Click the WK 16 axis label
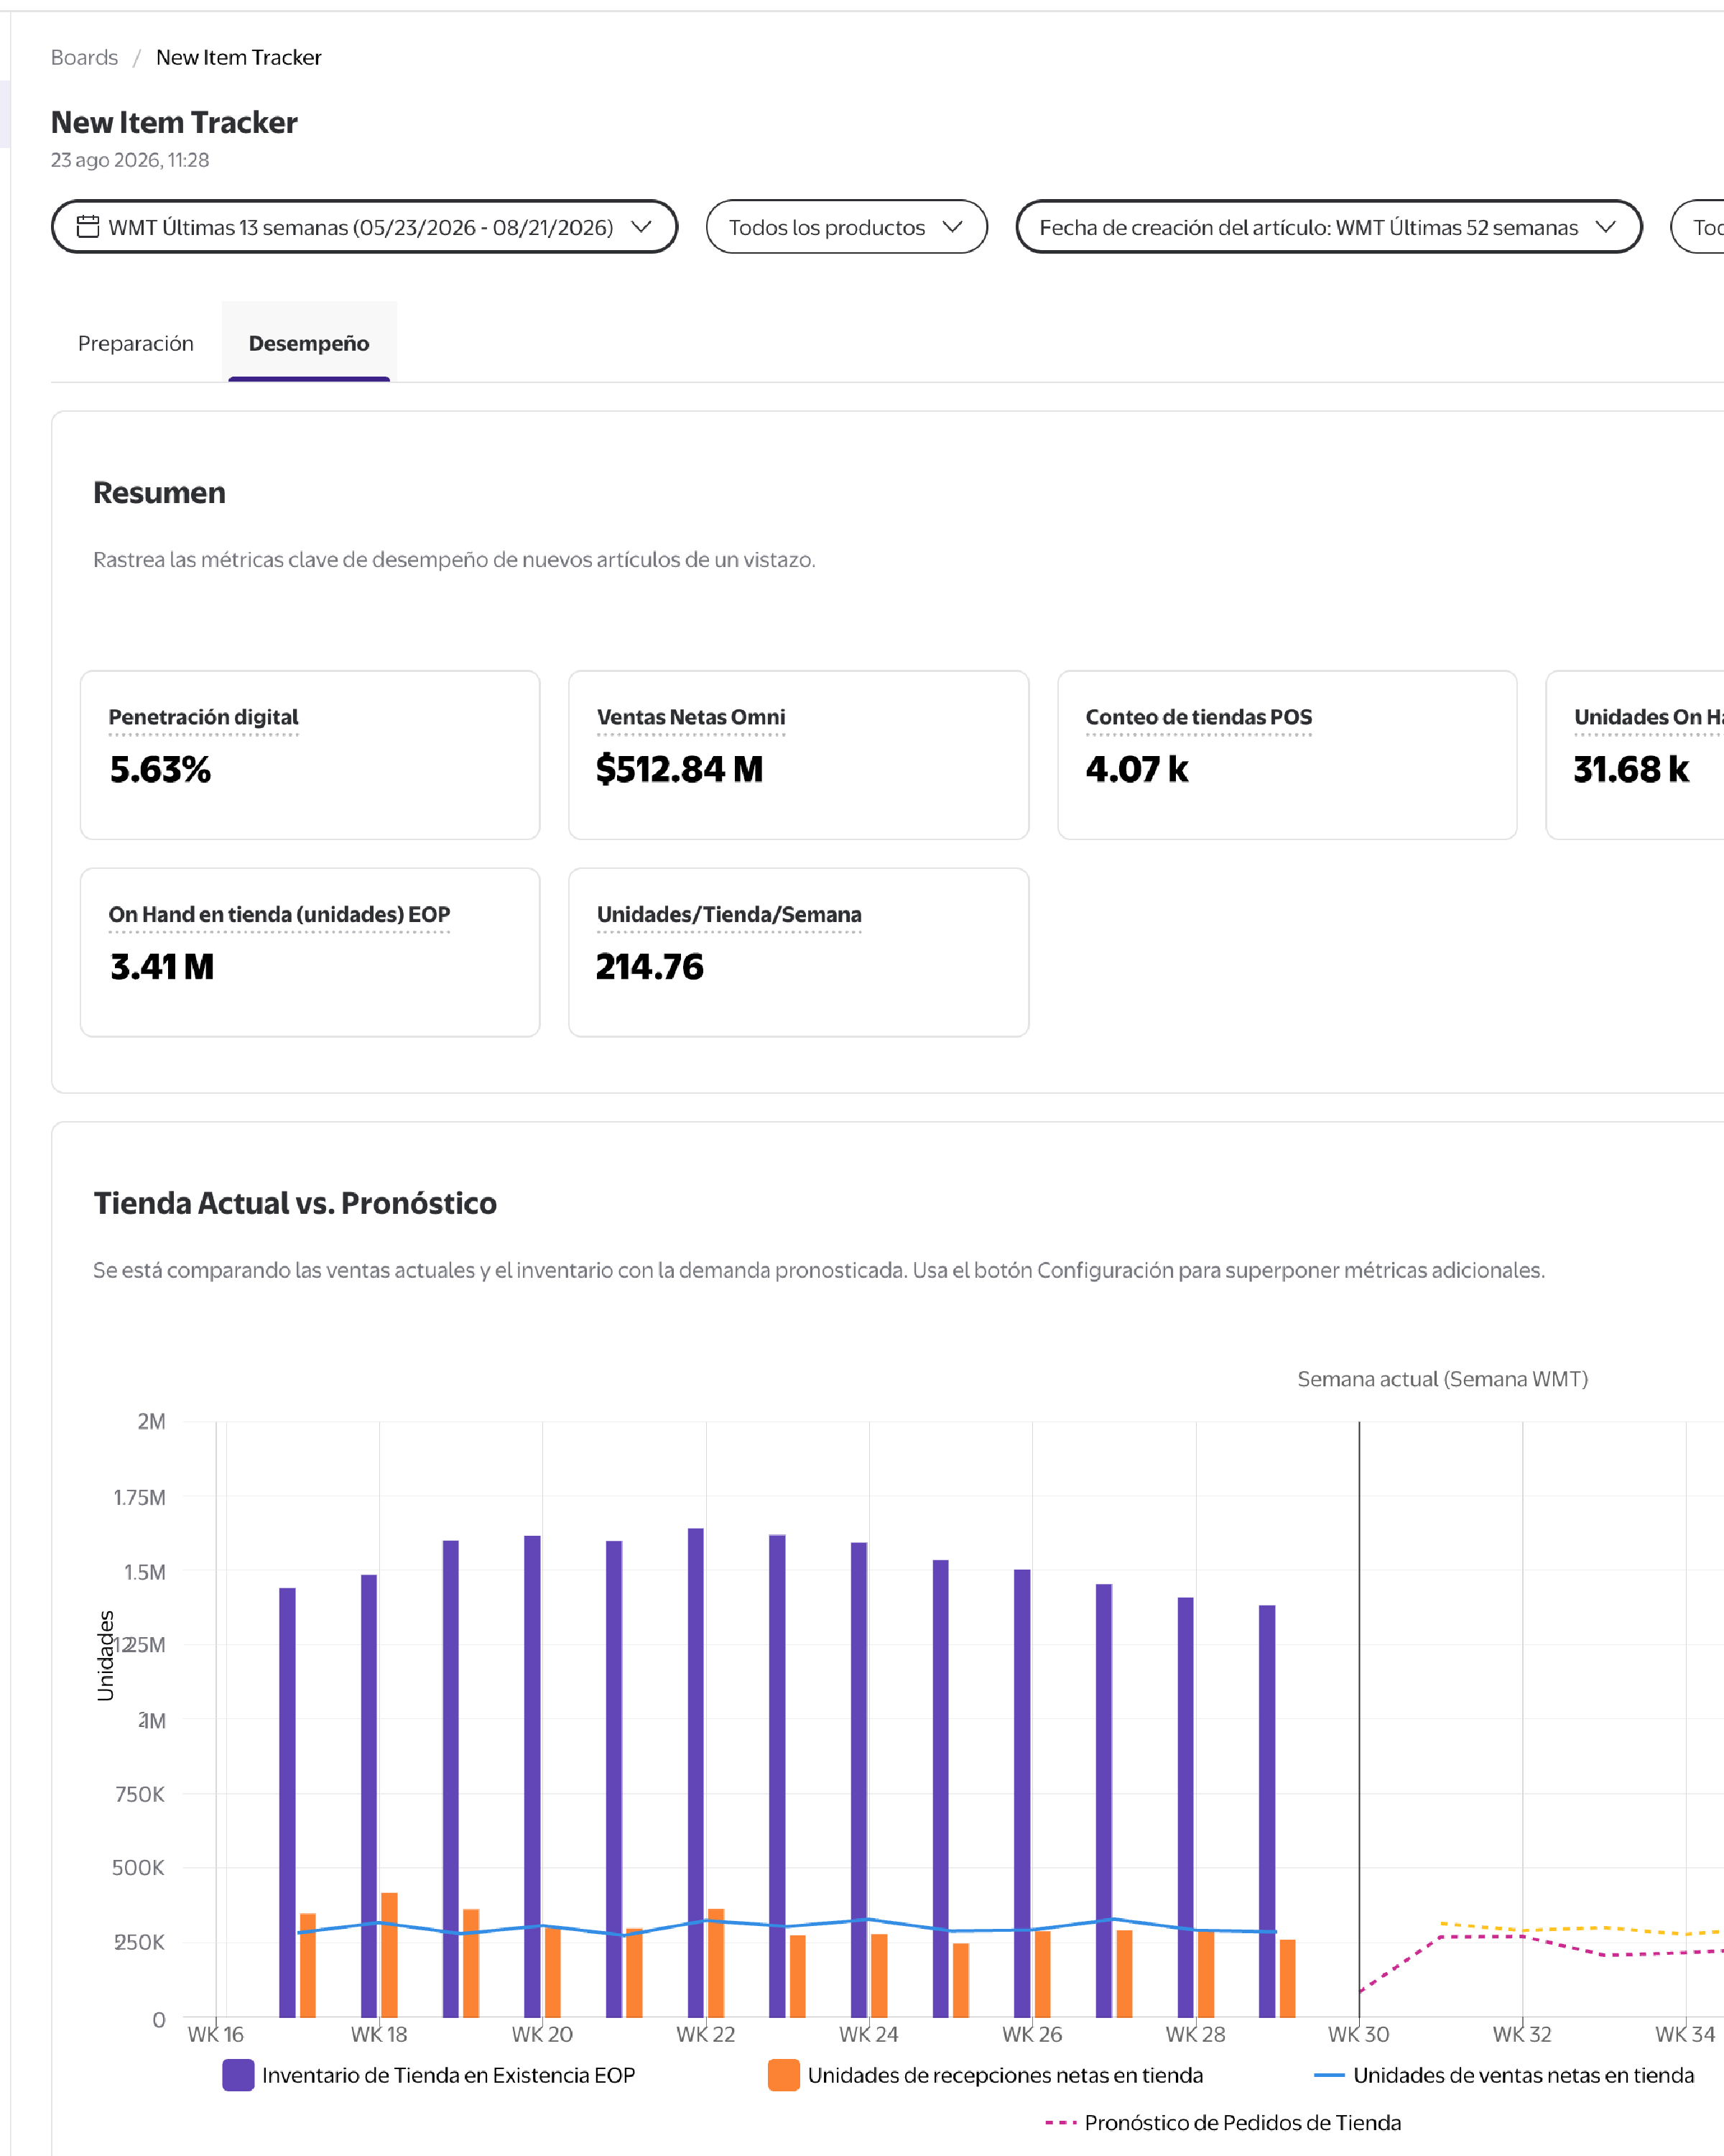The height and width of the screenshot is (2156, 1724). [216, 2034]
